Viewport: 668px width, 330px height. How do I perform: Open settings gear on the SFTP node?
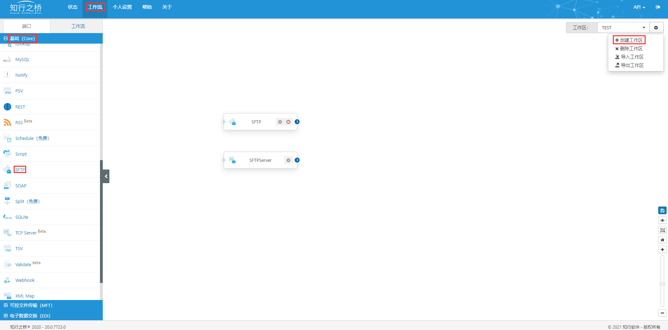(280, 122)
